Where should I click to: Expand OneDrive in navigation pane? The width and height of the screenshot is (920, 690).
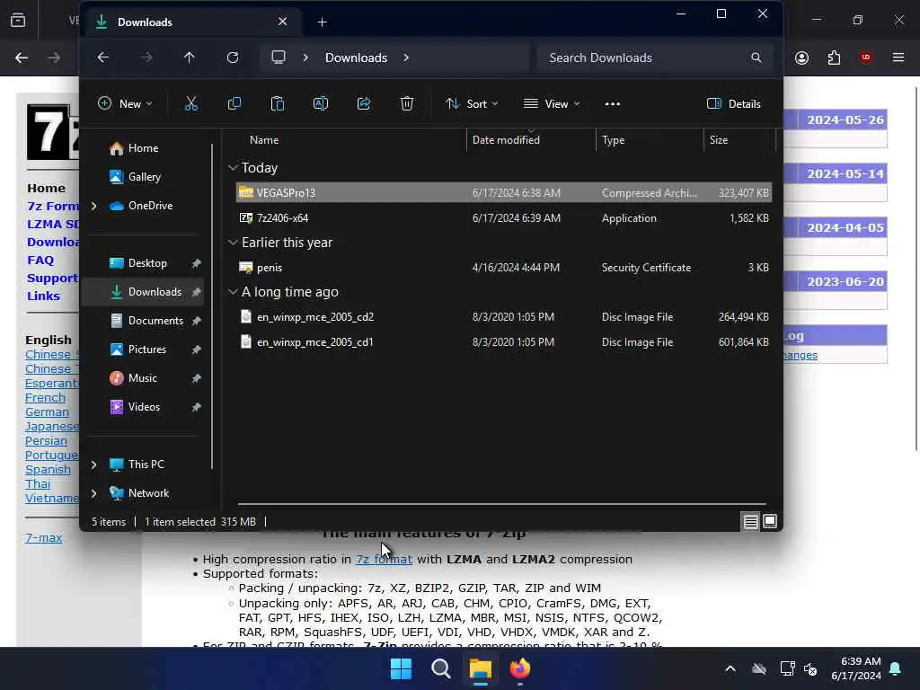coord(93,206)
